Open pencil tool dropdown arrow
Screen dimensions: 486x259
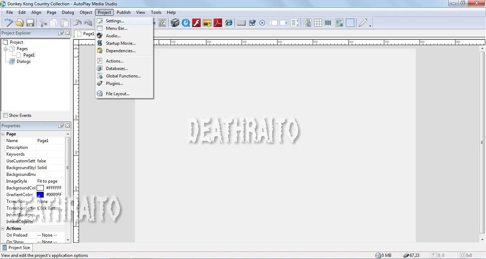[x=370, y=26]
